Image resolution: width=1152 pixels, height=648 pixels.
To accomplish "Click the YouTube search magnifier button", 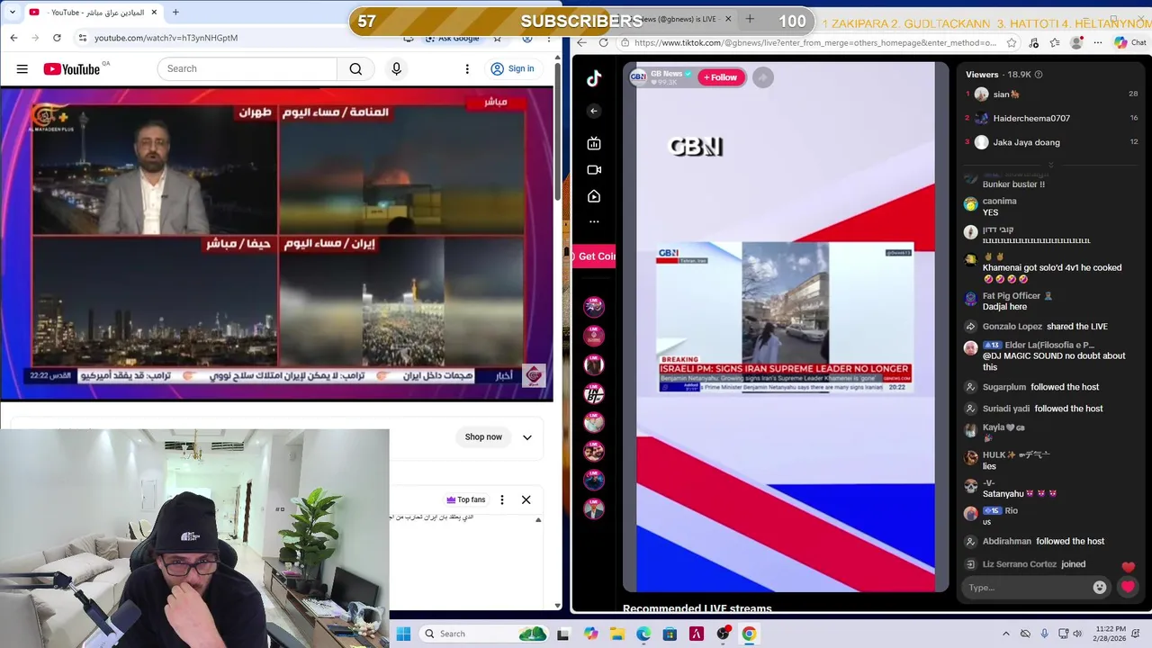I will 355,68.
